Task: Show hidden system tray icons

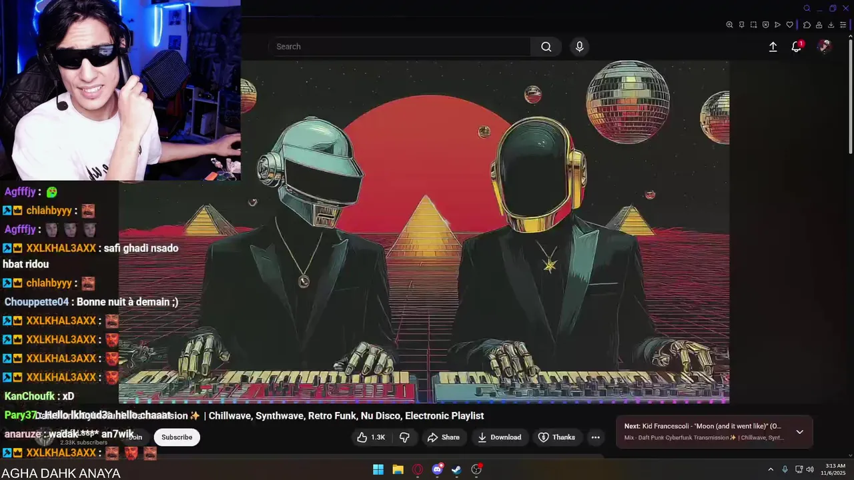Action: coord(771,469)
